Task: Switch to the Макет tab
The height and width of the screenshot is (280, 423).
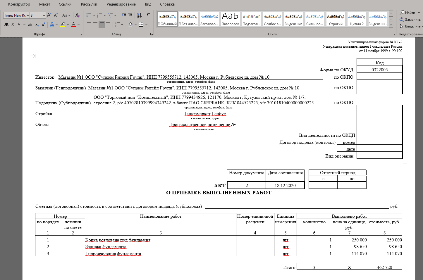Action: 45,4
